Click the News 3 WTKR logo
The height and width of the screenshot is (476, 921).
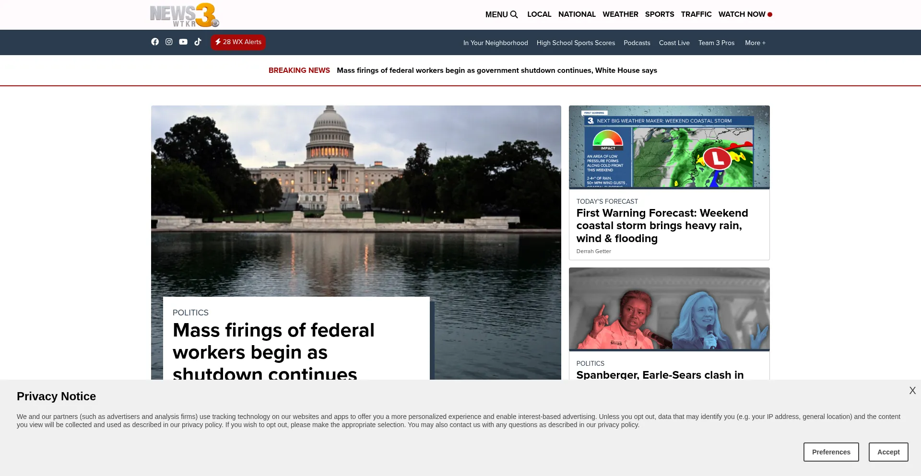(x=184, y=15)
